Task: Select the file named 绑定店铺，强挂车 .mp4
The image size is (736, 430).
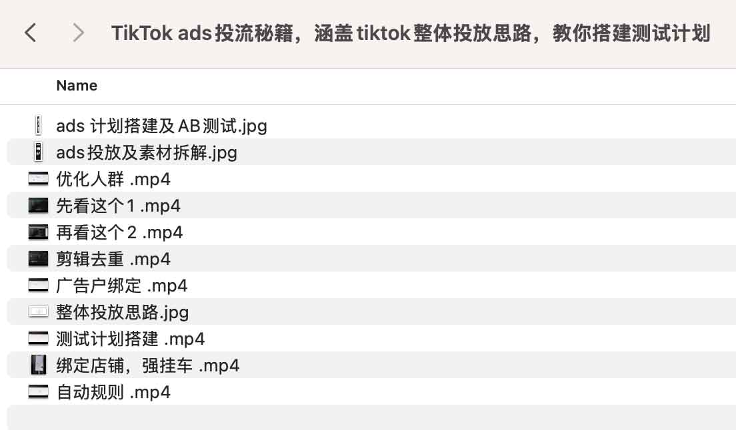Action: (147, 365)
